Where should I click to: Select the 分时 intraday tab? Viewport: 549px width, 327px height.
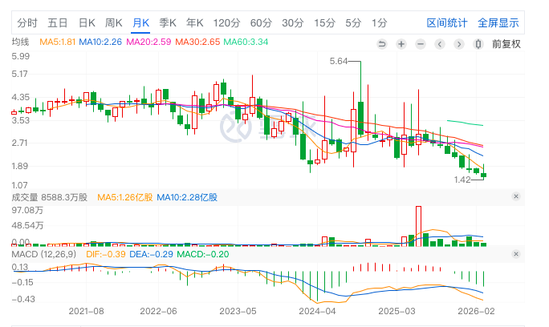click(x=27, y=22)
